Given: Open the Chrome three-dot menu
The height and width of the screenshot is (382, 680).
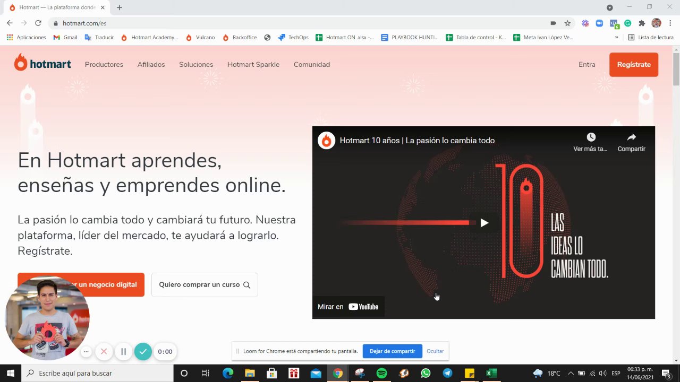Looking at the screenshot, I should coord(670,23).
